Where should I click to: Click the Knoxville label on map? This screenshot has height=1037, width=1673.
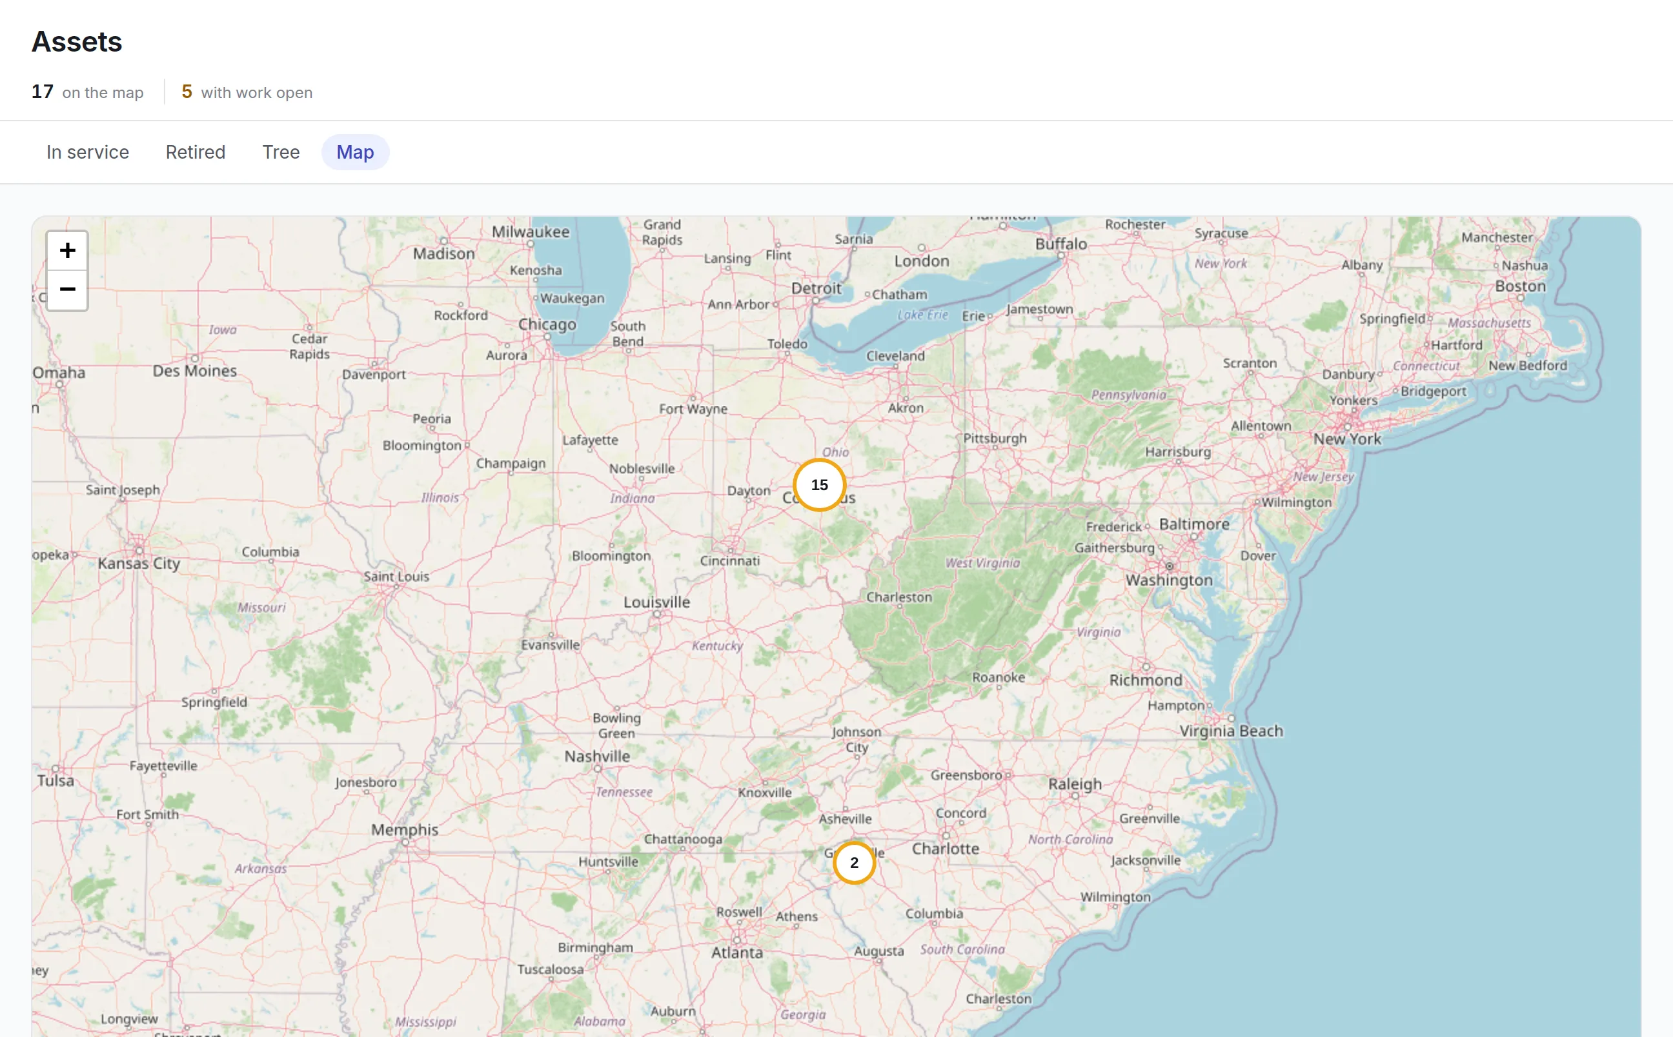[765, 793]
